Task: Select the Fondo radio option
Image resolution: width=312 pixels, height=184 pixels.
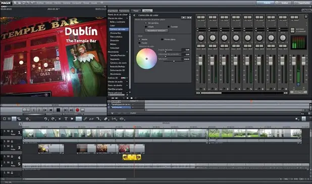Action: [139, 43]
